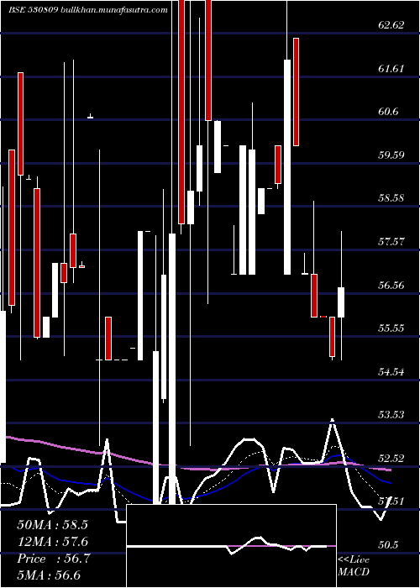
Task: Click the 52.52 price axis label
Action: 391,459
